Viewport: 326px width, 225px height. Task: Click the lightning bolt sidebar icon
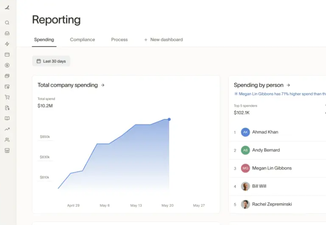[7, 44]
